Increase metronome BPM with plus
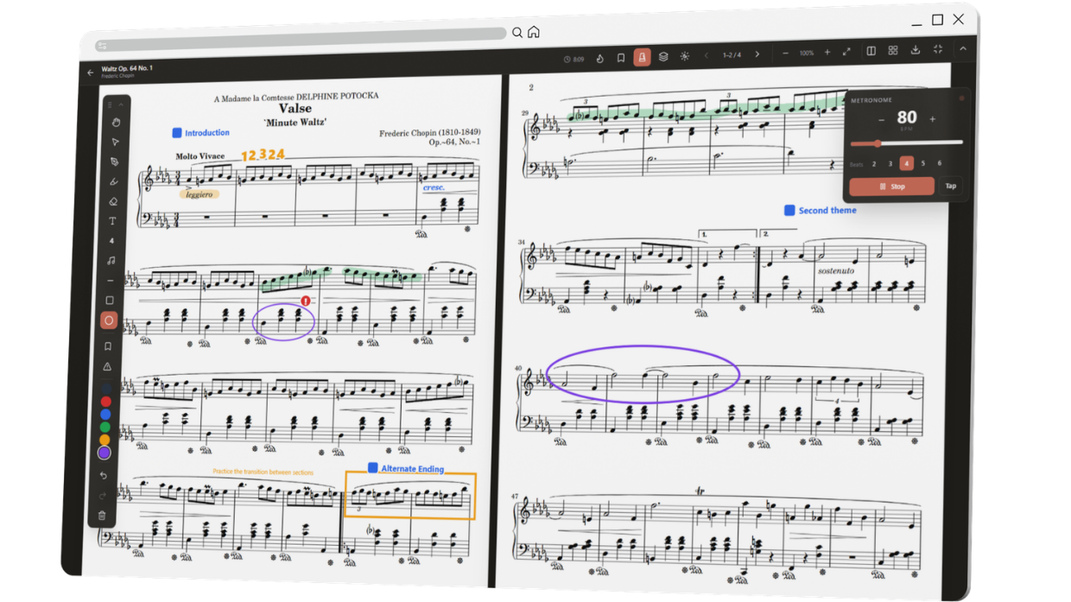Screen dimensions: 1071x602 click(933, 119)
